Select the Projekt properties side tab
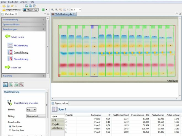Image resolution: width=182 pixels, height=136 pixels. pos(58,124)
